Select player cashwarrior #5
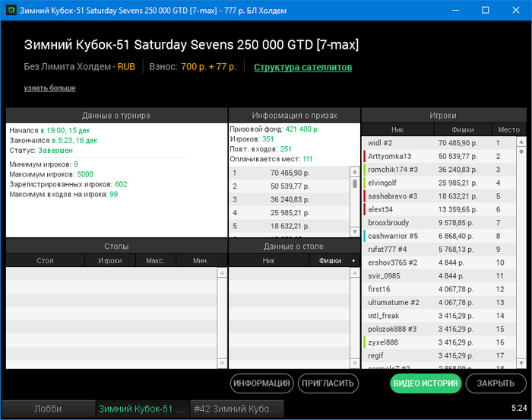 [x=439, y=236]
